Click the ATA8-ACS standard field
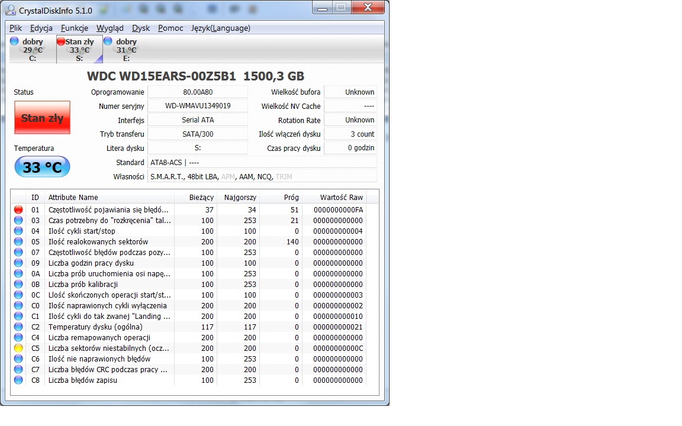This screenshot has height=426, width=682. click(x=262, y=162)
